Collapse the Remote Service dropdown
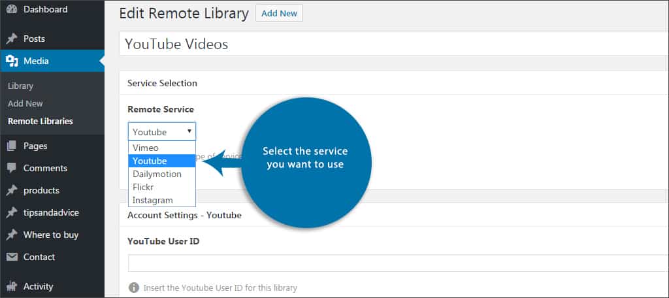Image resolution: width=669 pixels, height=298 pixels. coord(162,132)
